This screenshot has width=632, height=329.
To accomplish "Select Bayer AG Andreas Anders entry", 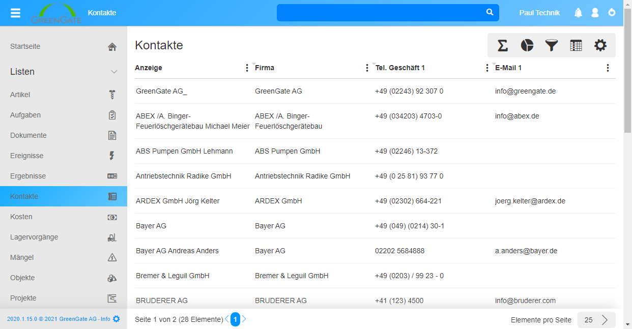I will (x=177, y=251).
